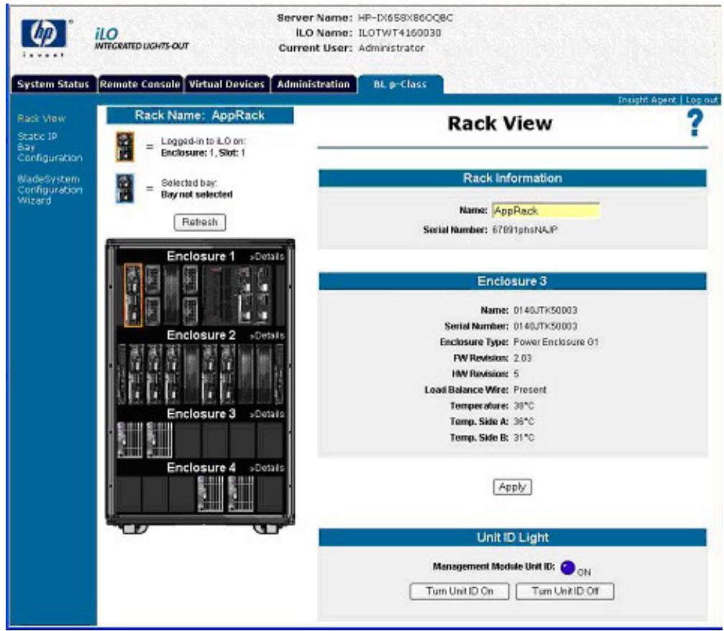
Task: Click the current user Administrator
Action: (392, 48)
